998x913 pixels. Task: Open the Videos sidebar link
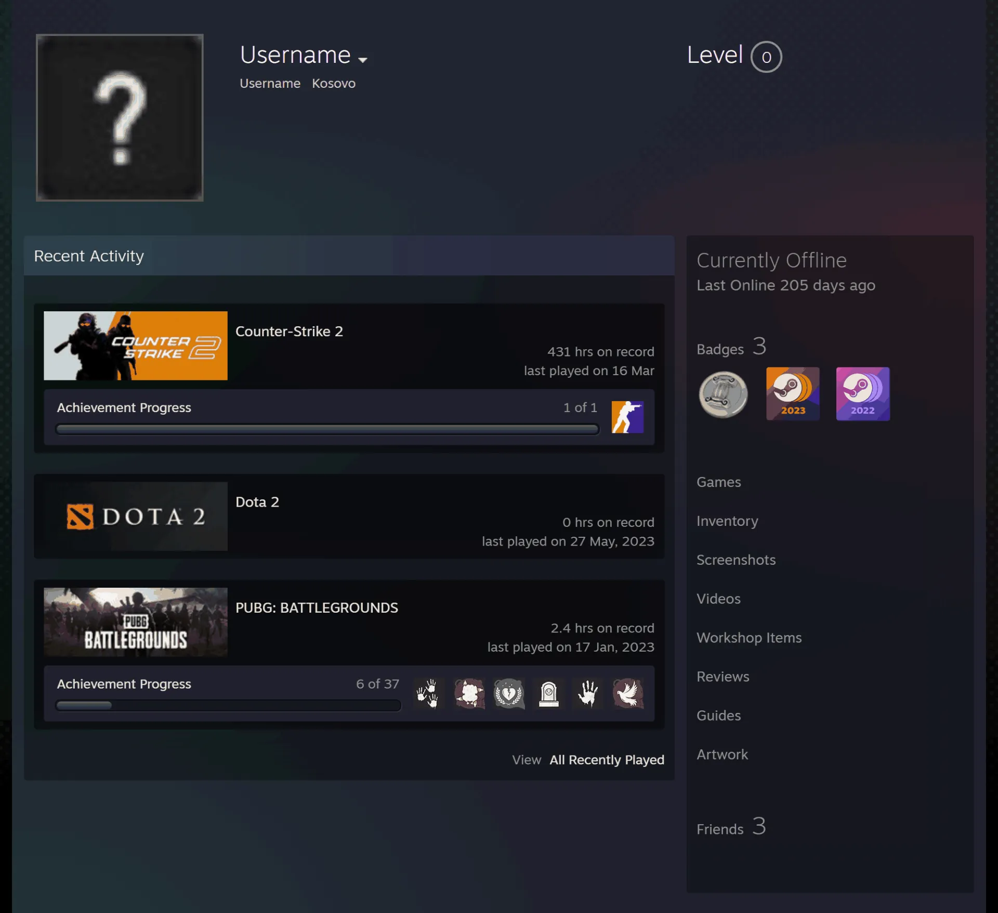tap(718, 599)
